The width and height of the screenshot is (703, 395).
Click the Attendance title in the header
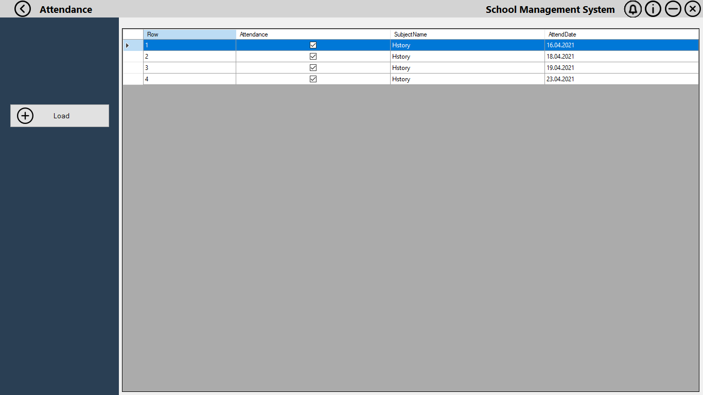(x=65, y=9)
